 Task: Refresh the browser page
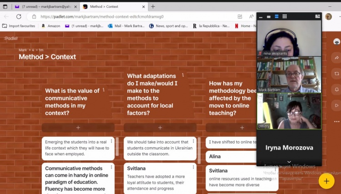tap(19, 16)
